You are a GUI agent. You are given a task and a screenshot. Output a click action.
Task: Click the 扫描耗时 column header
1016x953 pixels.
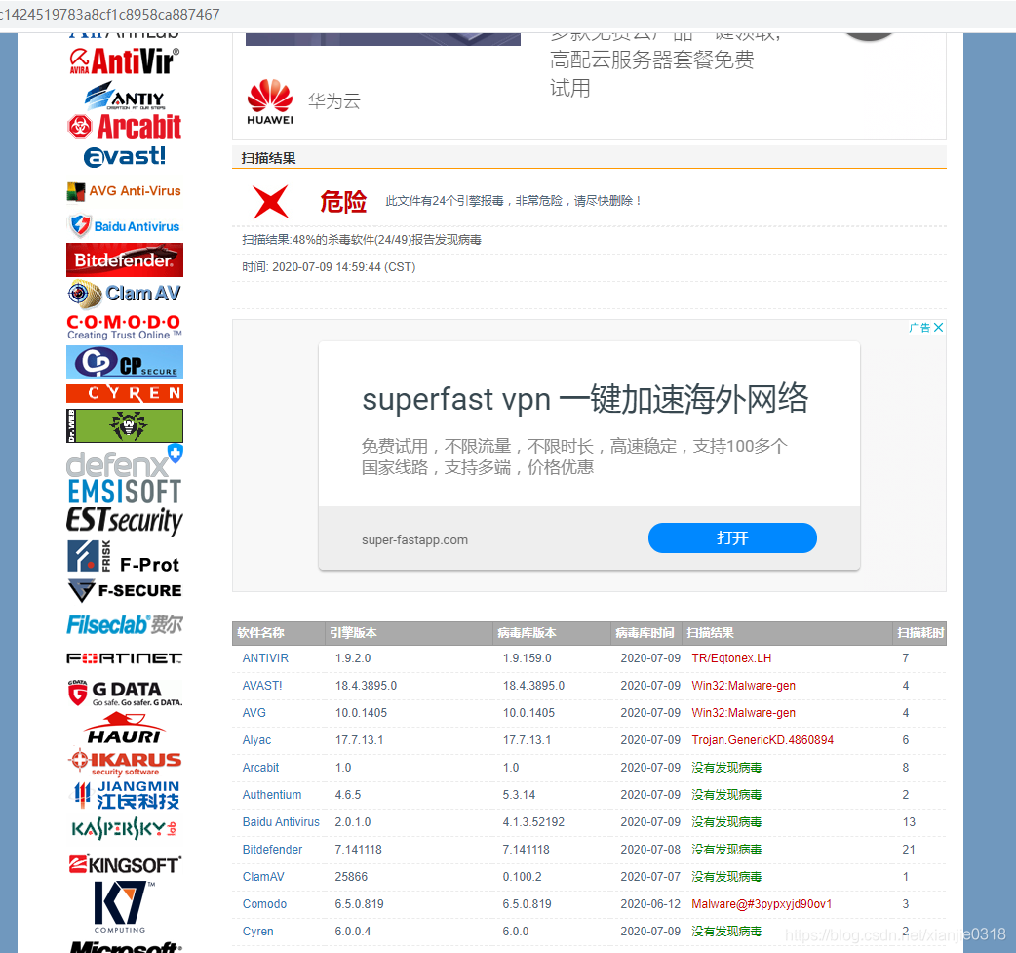pyautogui.click(x=920, y=633)
